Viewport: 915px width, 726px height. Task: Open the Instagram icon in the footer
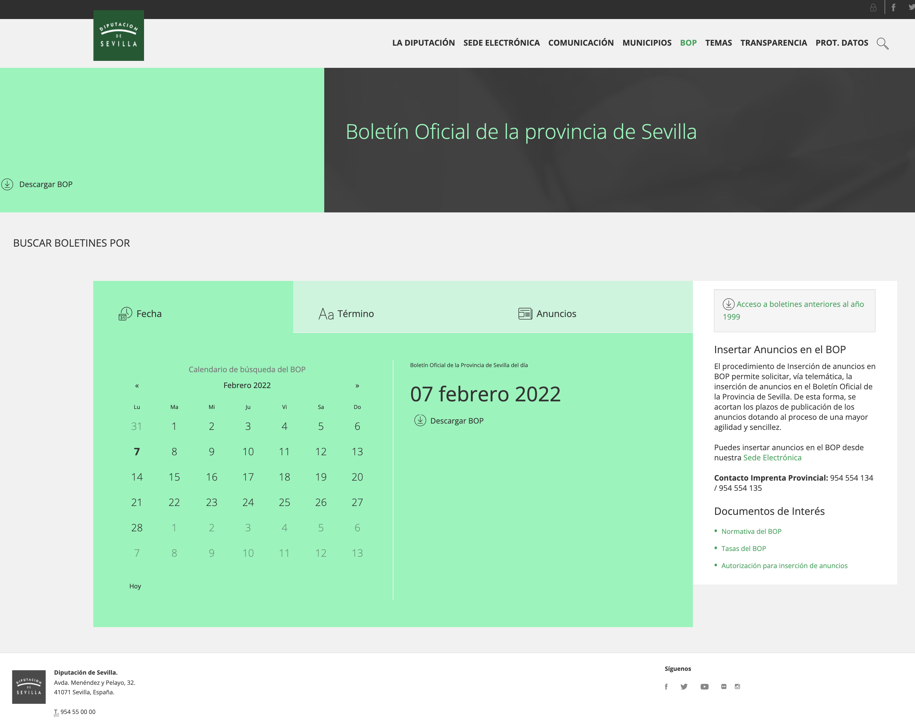click(738, 687)
